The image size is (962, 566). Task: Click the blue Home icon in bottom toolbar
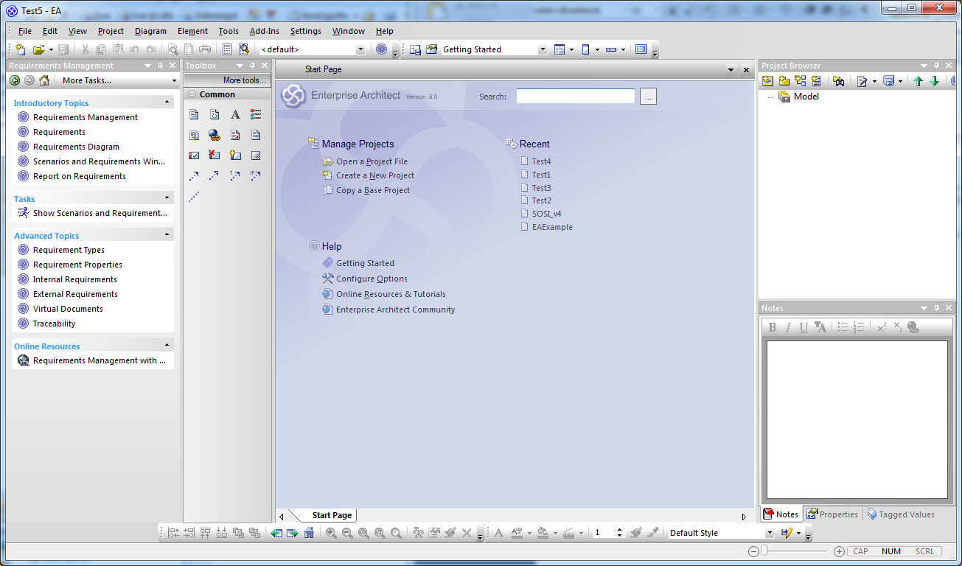(x=309, y=533)
